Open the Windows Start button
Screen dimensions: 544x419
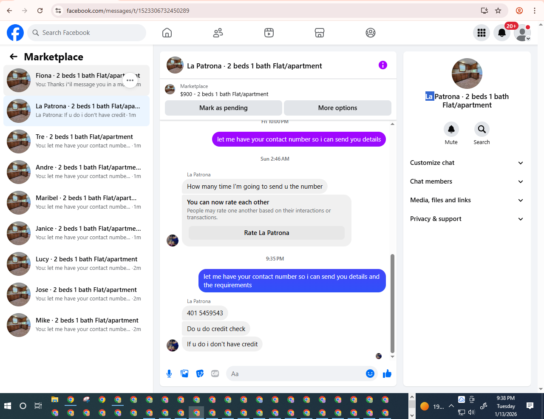pyautogui.click(x=8, y=406)
